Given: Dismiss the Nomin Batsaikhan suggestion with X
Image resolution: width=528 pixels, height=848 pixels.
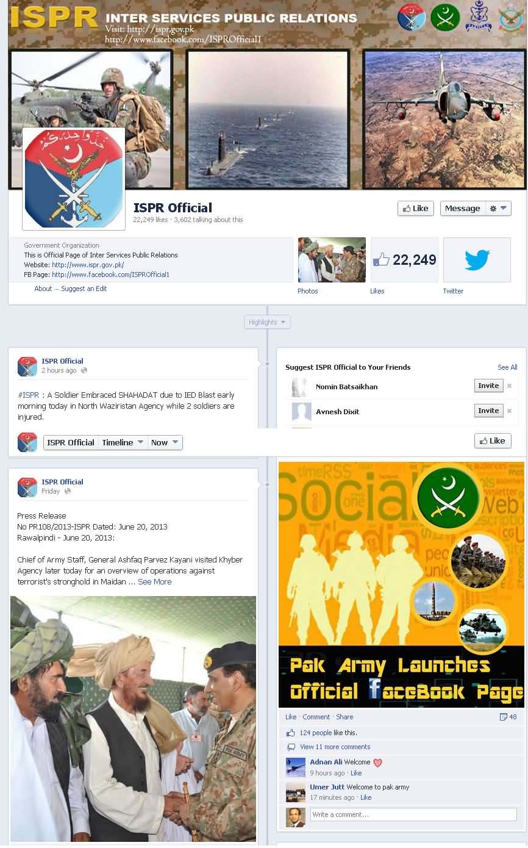Looking at the screenshot, I should (509, 386).
